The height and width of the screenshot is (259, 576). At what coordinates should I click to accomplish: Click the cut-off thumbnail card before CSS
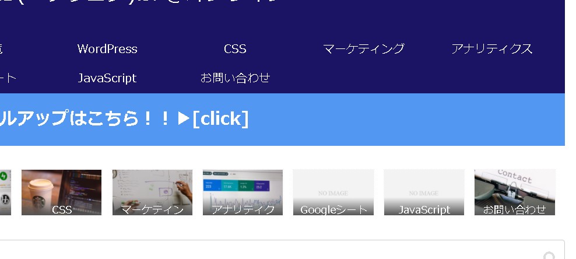coord(5,192)
